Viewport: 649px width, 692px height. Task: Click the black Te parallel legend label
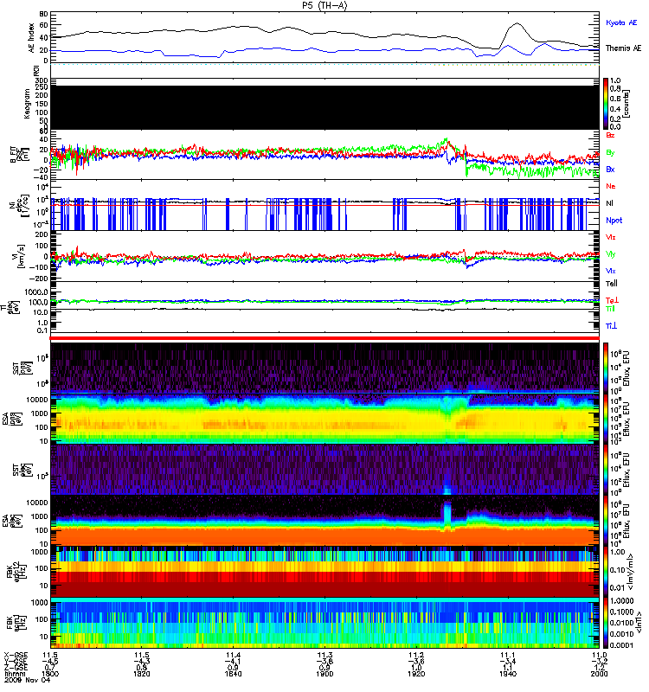pos(611,284)
